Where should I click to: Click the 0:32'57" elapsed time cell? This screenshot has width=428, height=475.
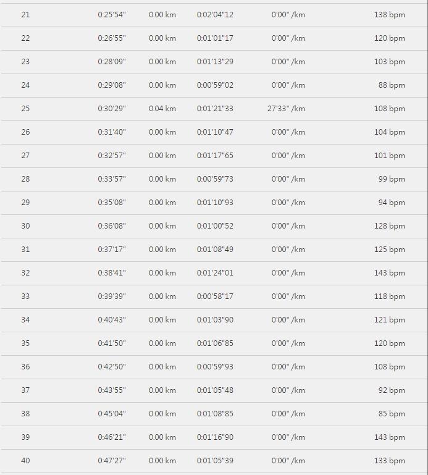point(112,155)
